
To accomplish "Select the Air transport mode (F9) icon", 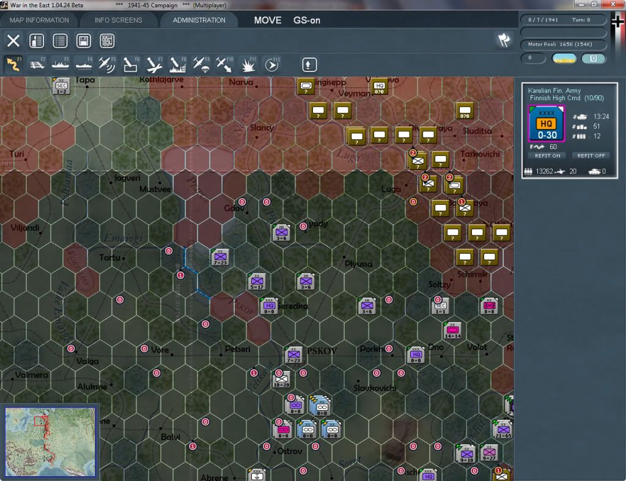I will click(x=201, y=64).
